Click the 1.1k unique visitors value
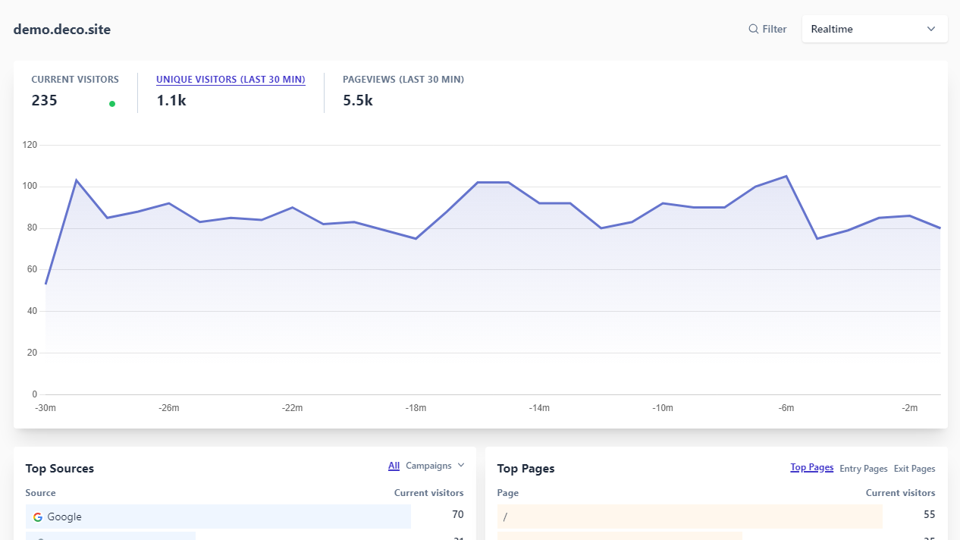The image size is (960, 540). [x=171, y=100]
